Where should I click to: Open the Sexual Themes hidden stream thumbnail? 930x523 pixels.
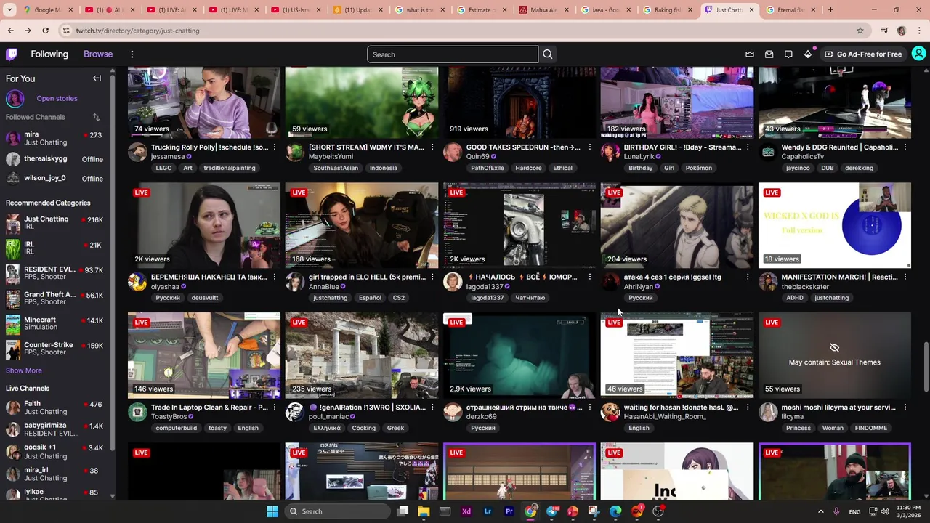(x=835, y=355)
